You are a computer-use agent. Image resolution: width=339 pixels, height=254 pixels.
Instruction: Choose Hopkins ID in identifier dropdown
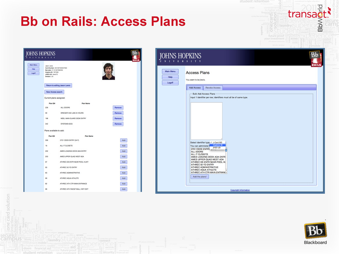(218, 145)
